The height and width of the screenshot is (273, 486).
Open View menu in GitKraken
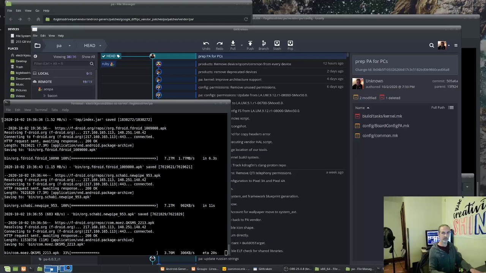[x=52, y=36]
